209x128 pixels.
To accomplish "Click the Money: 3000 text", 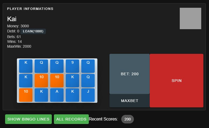I will pyautogui.click(x=18, y=26).
